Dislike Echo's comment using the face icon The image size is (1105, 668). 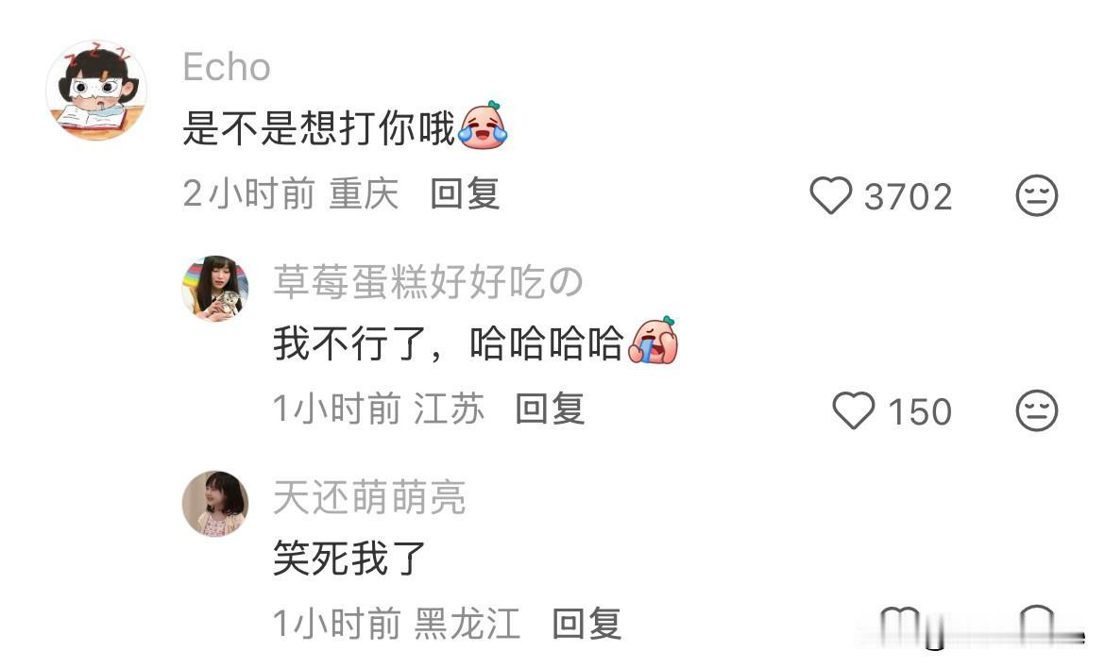point(1037,195)
